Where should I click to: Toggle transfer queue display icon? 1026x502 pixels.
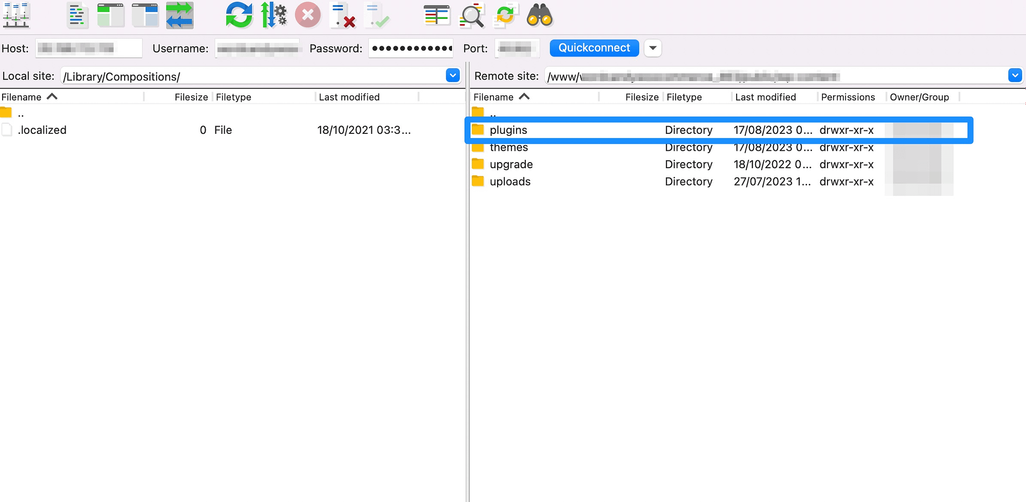(180, 15)
